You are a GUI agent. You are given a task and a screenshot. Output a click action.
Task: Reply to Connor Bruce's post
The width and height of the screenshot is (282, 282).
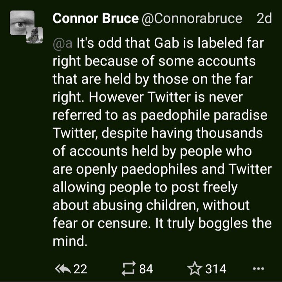[x=64, y=269]
